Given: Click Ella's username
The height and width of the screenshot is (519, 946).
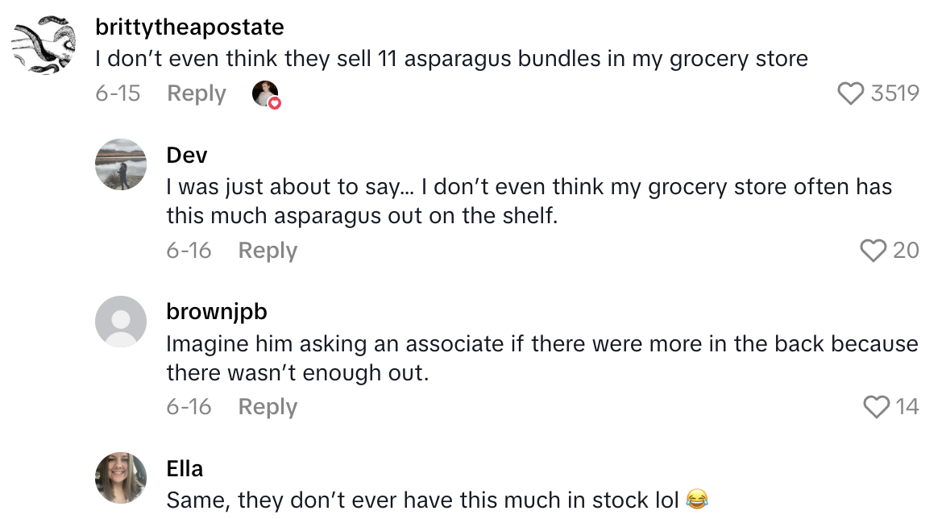Looking at the screenshot, I should pyautogui.click(x=184, y=468).
